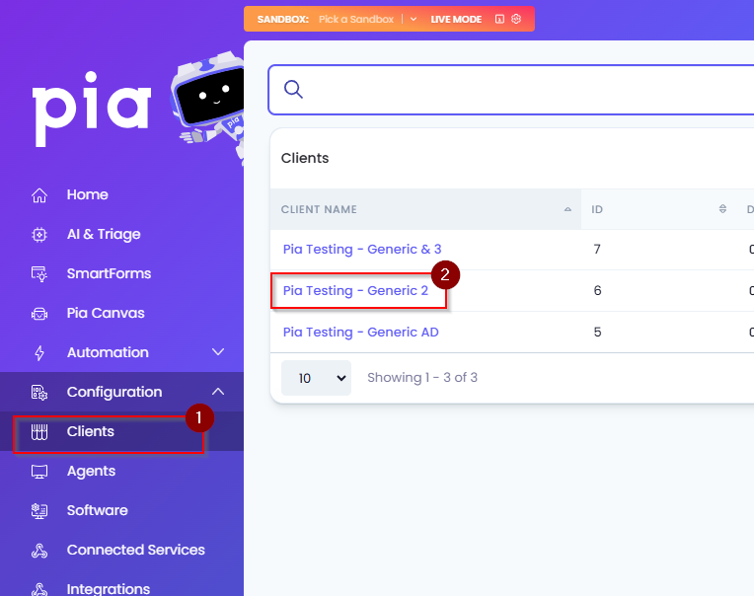This screenshot has height=596, width=754.
Task: Click the Software icon in sidebar
Action: point(39,510)
